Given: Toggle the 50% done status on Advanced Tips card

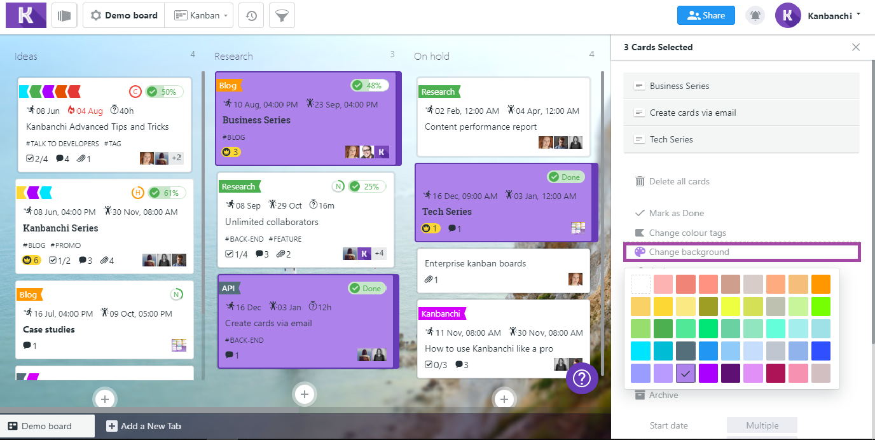Looking at the screenshot, I should point(164,92).
